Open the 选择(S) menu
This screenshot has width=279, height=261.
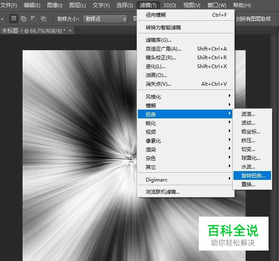click(124, 5)
